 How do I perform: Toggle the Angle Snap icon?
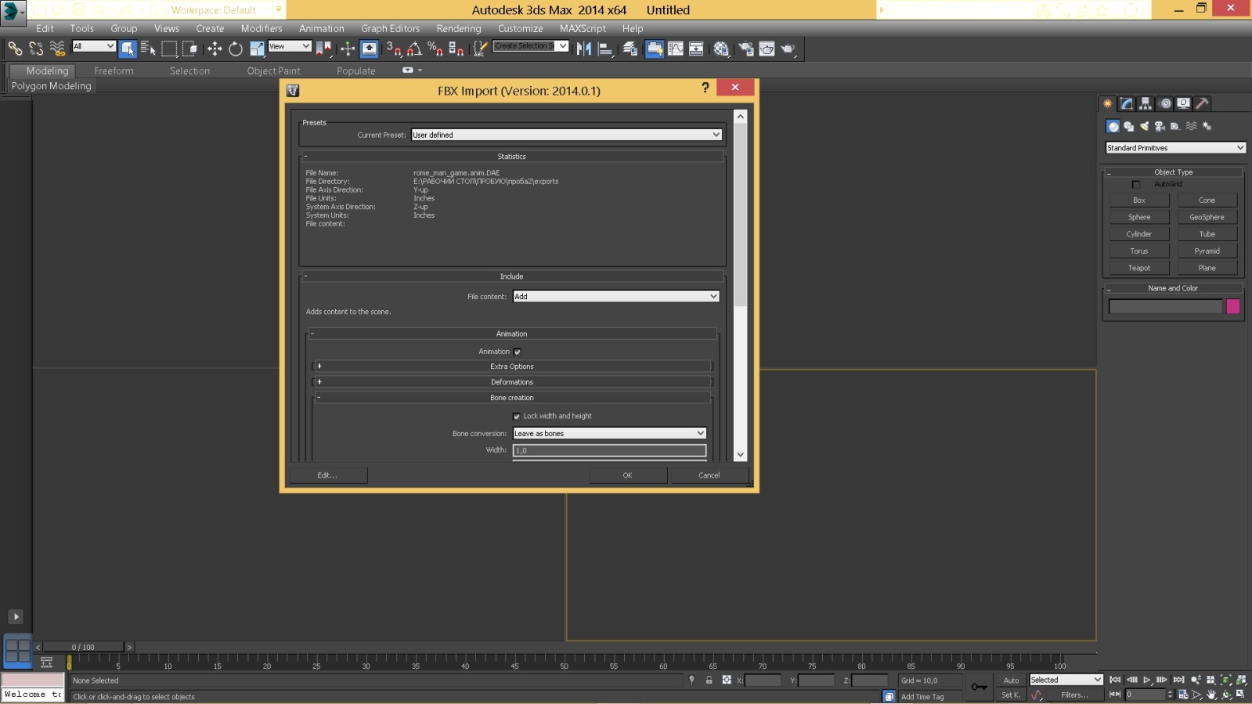tap(414, 49)
